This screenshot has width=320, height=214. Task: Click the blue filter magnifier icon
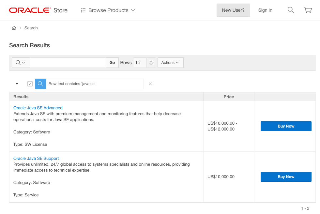(x=40, y=84)
